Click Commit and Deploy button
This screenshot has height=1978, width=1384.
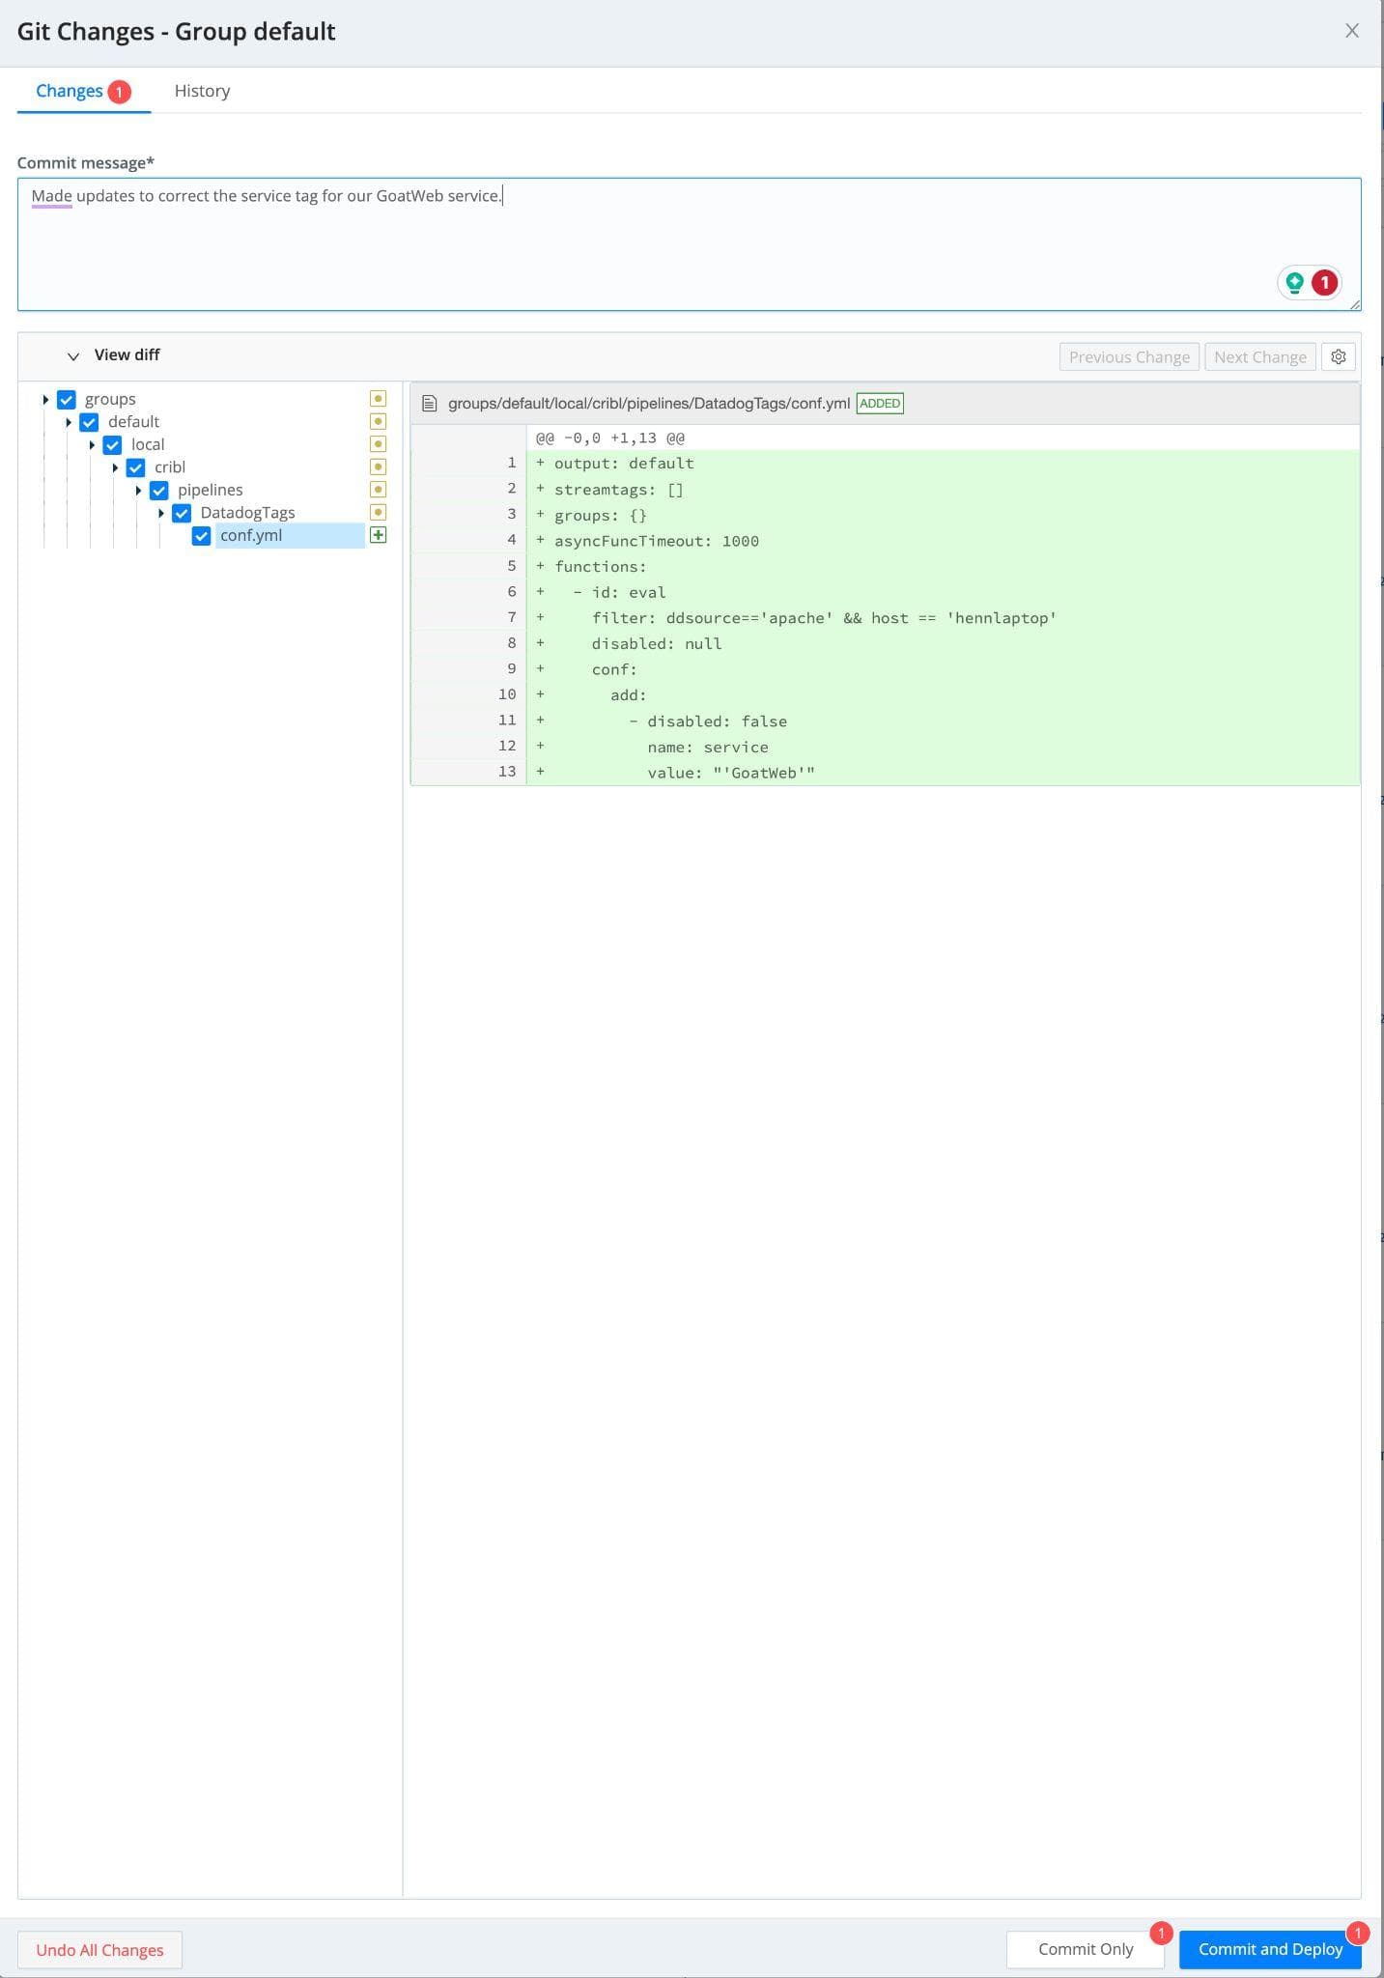[1269, 1949]
